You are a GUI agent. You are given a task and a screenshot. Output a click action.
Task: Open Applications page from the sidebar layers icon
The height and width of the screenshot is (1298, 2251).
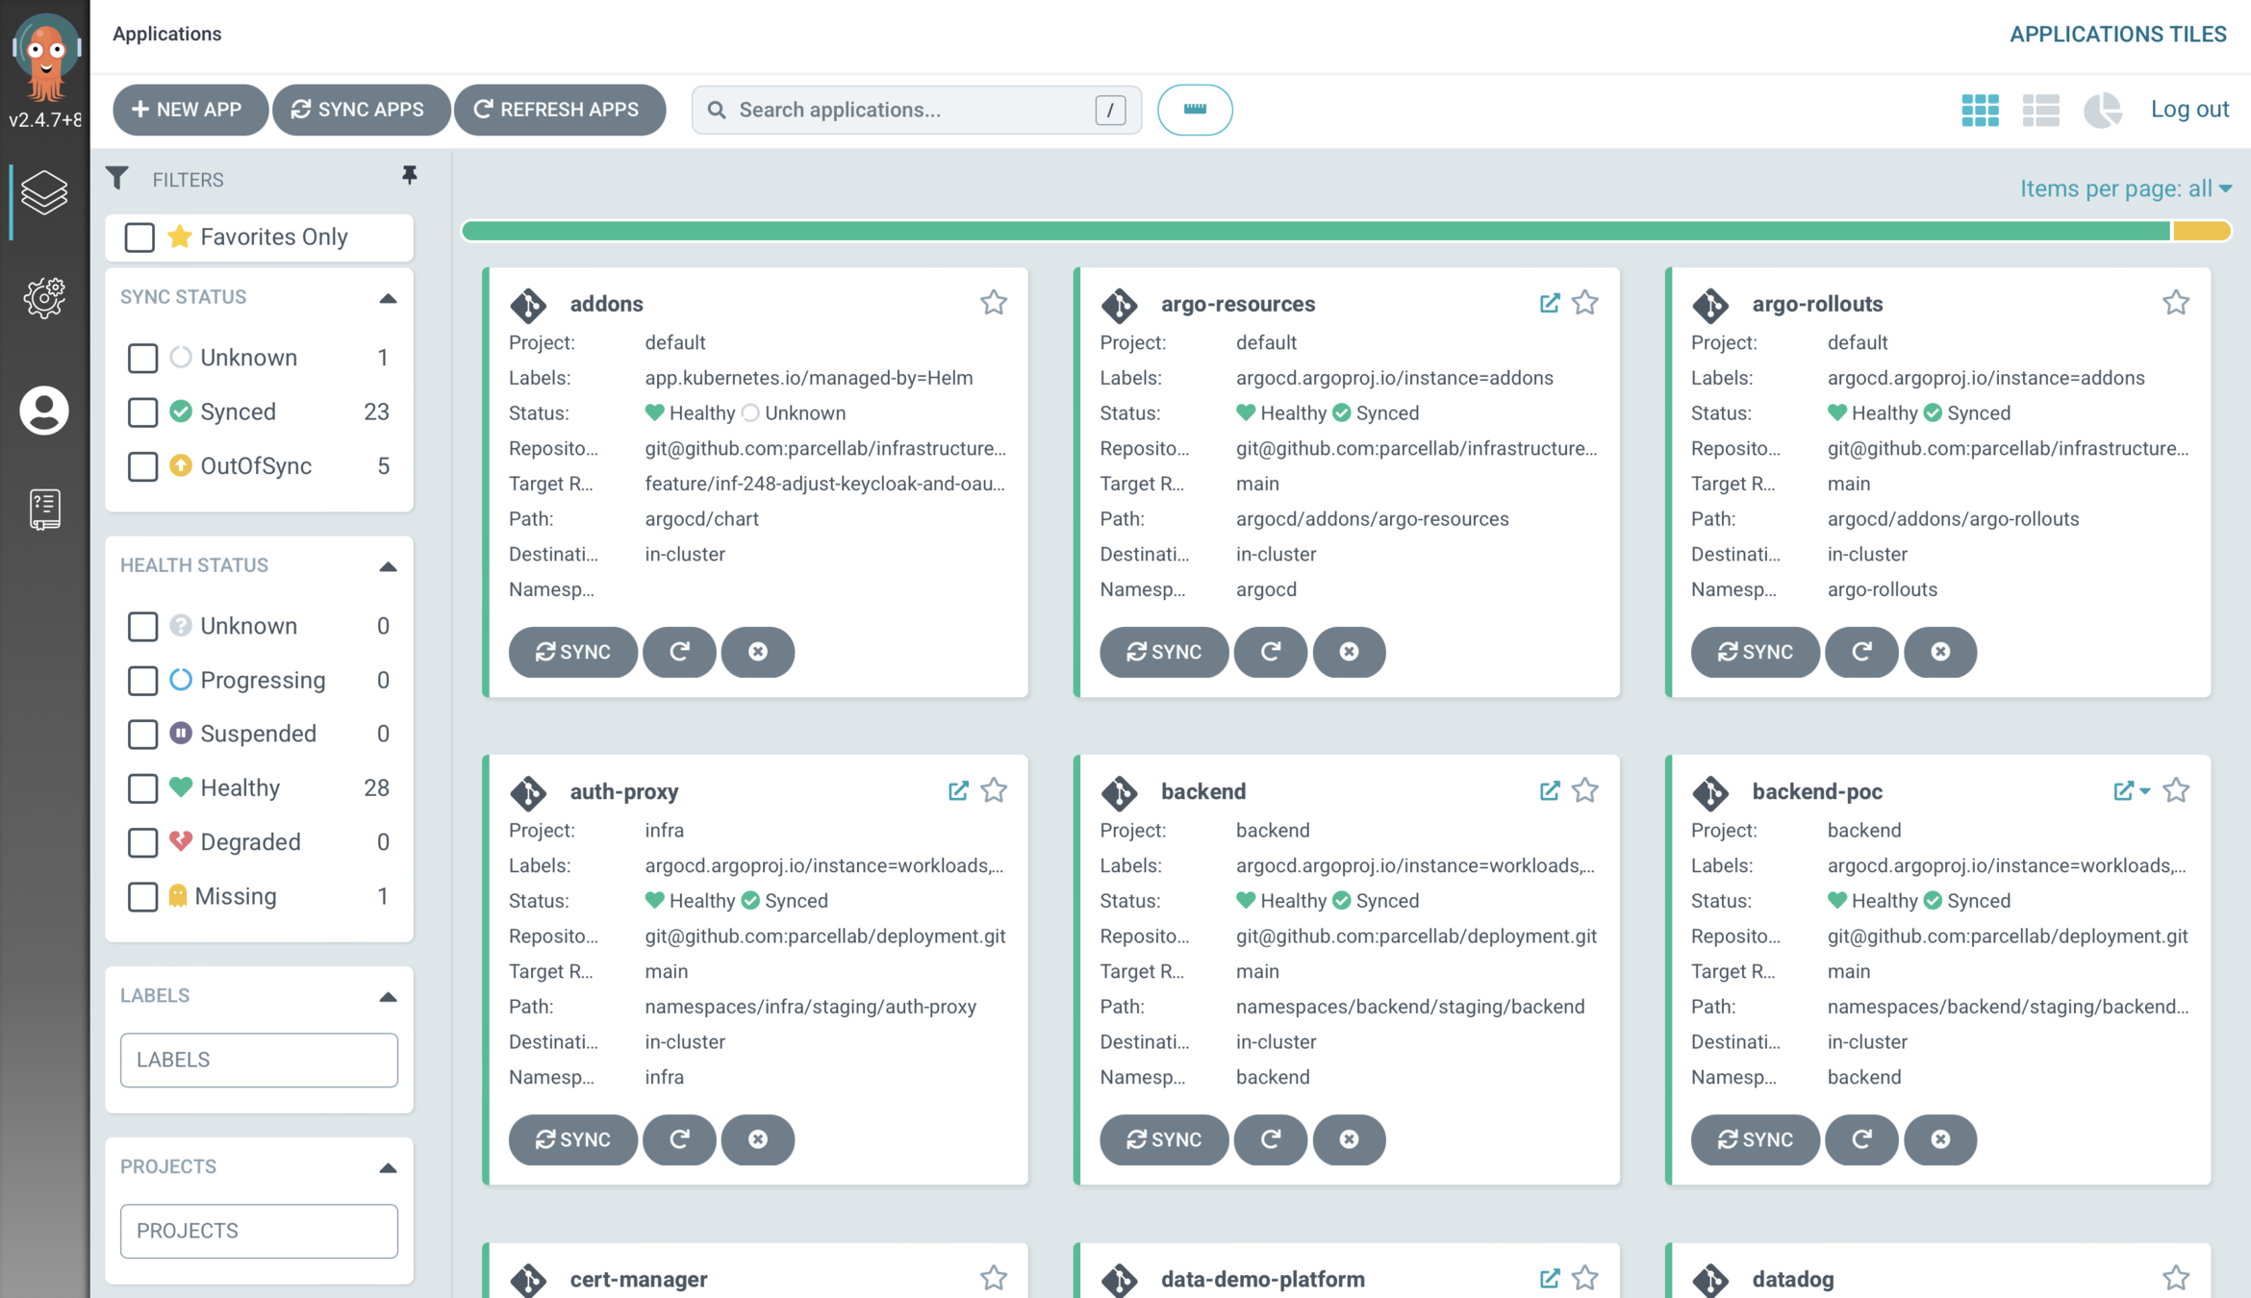(x=44, y=192)
